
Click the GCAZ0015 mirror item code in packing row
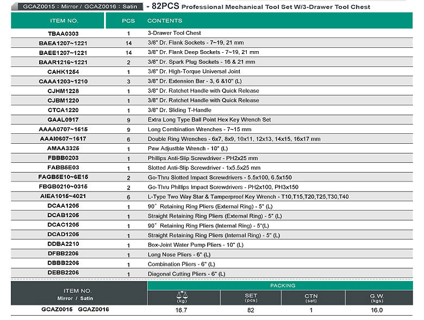pos(57,310)
